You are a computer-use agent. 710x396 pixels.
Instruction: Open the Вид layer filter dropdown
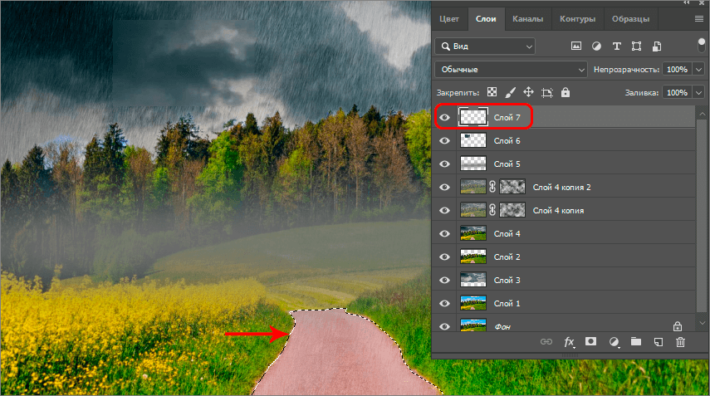click(x=486, y=46)
